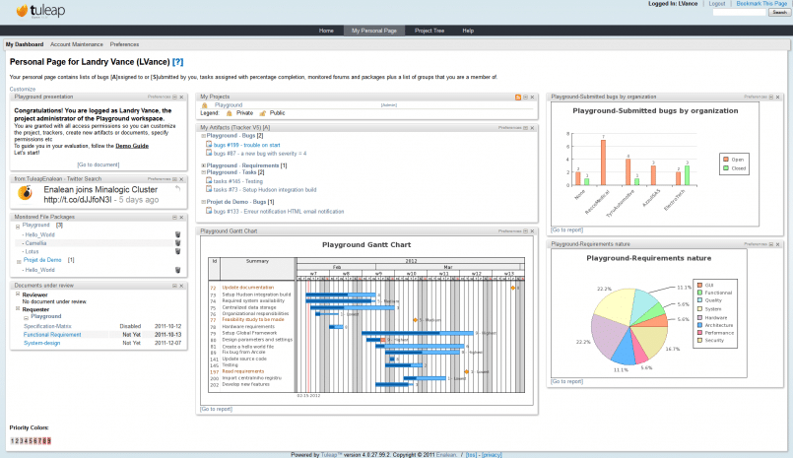Collapse the Reviewer section
This screenshot has width=793, height=458.
click(18, 294)
